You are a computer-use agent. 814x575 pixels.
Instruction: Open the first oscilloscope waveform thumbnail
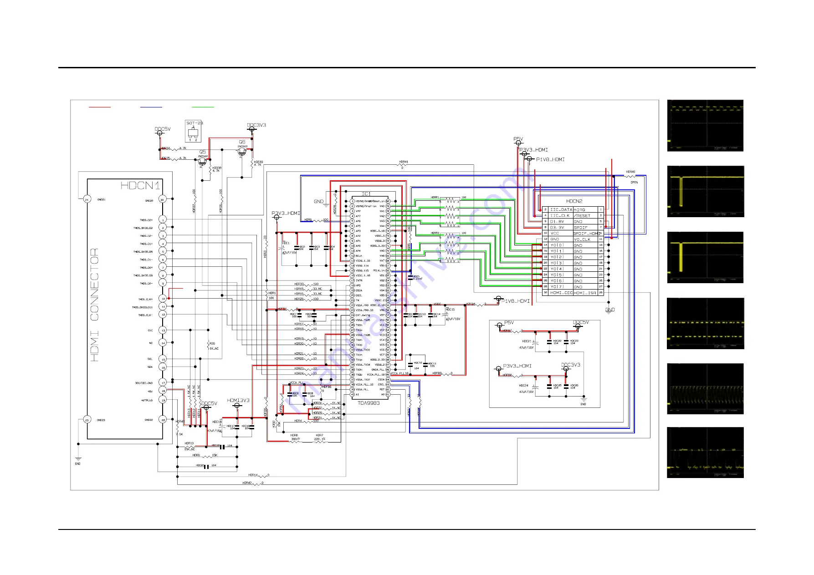coord(705,126)
